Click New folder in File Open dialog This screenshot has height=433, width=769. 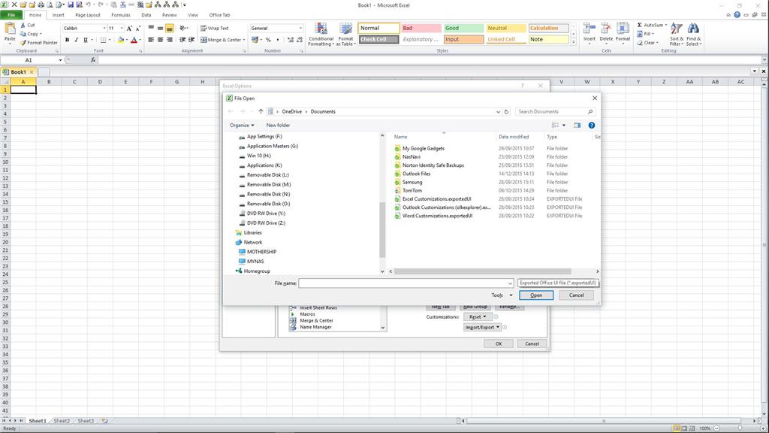(278, 126)
